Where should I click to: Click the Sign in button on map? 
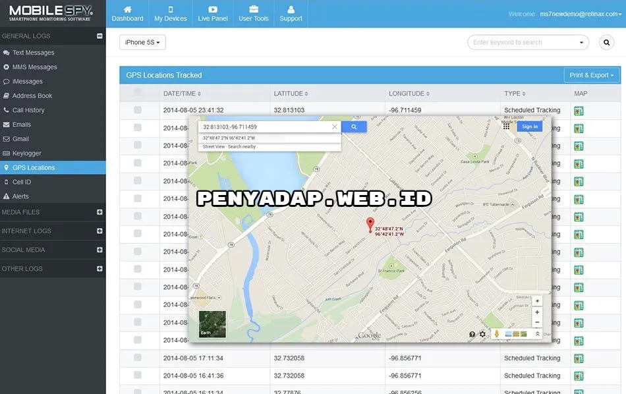530,127
